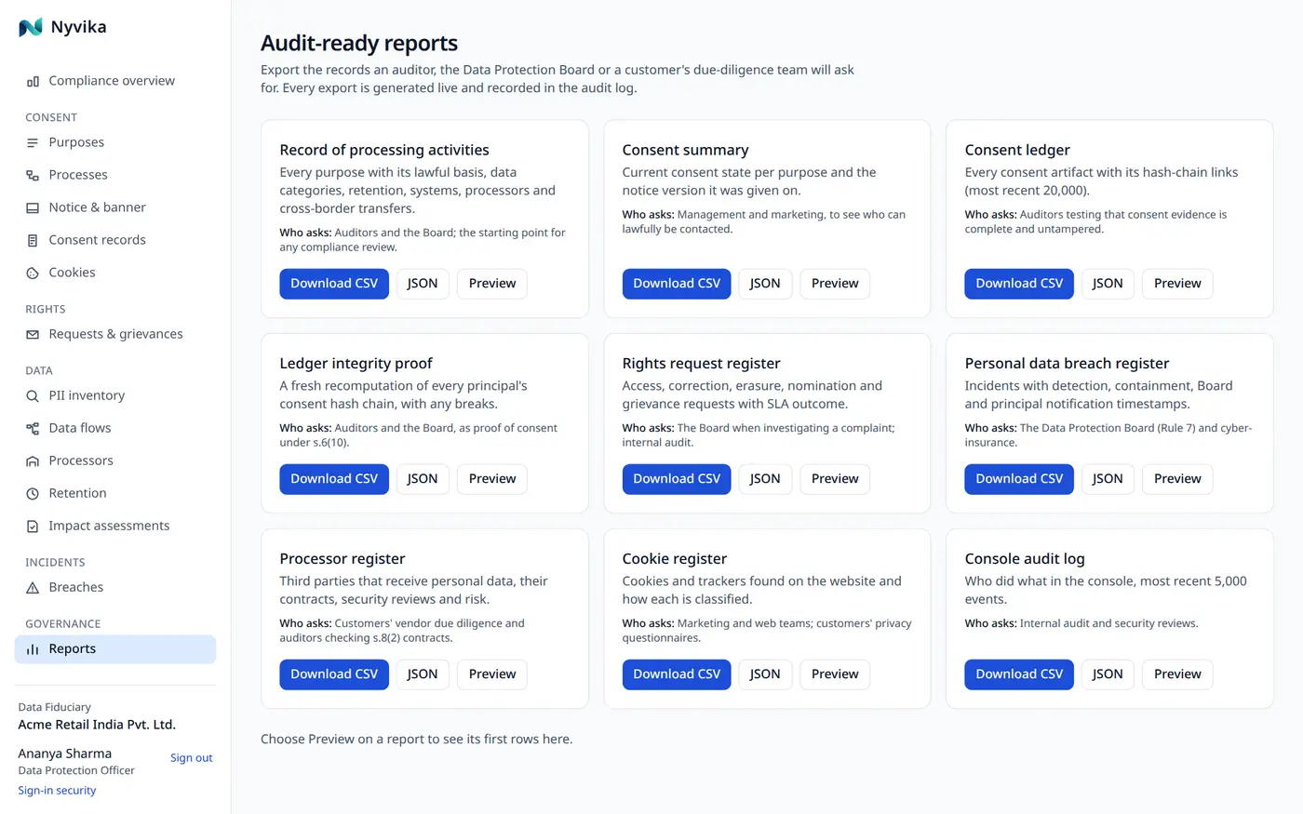Click the Impact assessments checkmark icon
The width and height of the screenshot is (1303, 814).
pos(33,526)
